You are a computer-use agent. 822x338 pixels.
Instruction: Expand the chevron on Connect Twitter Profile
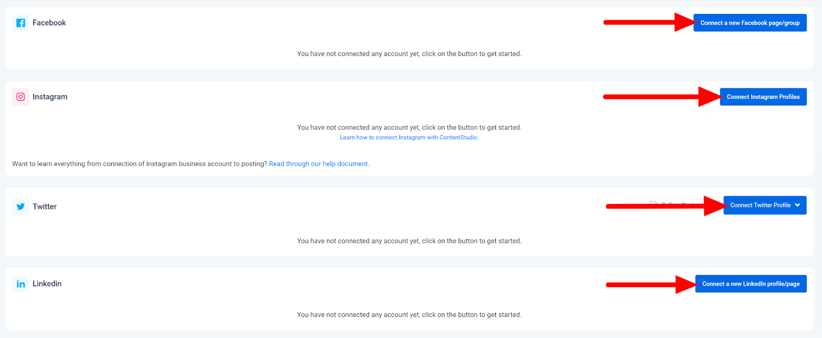[x=797, y=205]
